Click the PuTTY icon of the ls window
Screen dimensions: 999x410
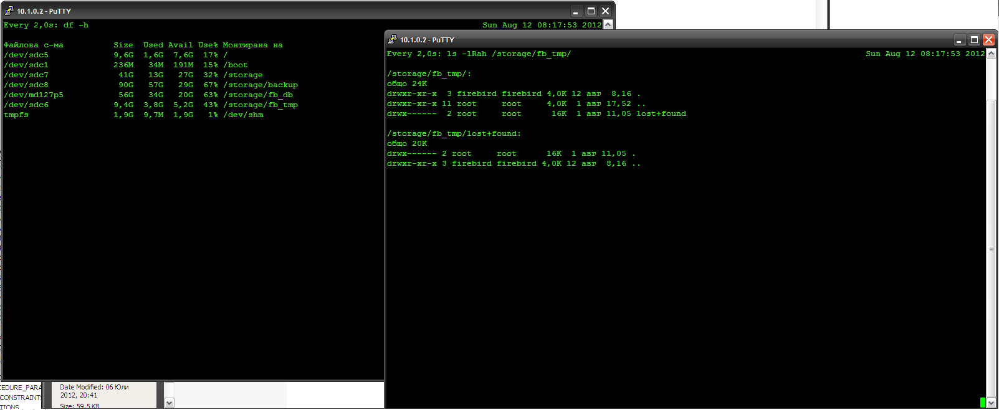click(x=392, y=40)
